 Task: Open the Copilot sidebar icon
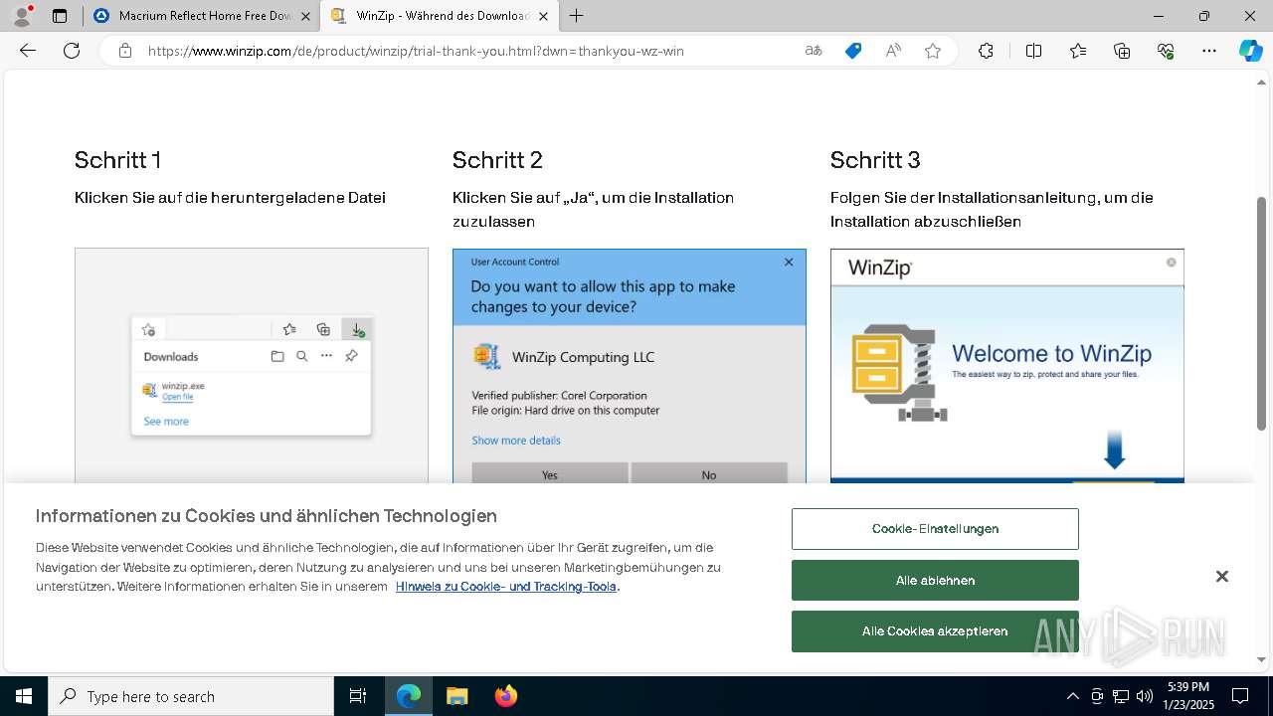pos(1251,51)
